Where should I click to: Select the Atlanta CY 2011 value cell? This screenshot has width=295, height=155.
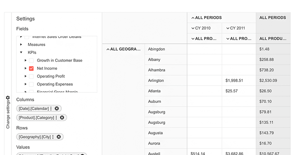click(239, 91)
